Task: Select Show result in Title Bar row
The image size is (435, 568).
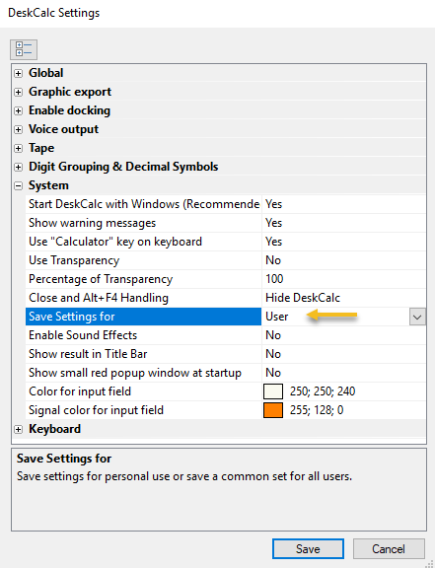Action: click(x=226, y=354)
